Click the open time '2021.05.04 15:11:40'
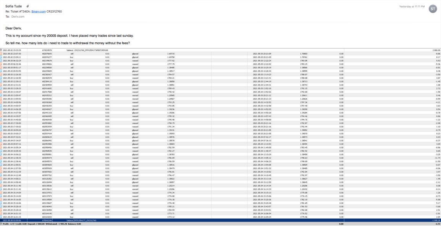 pyautogui.click(x=12, y=186)
